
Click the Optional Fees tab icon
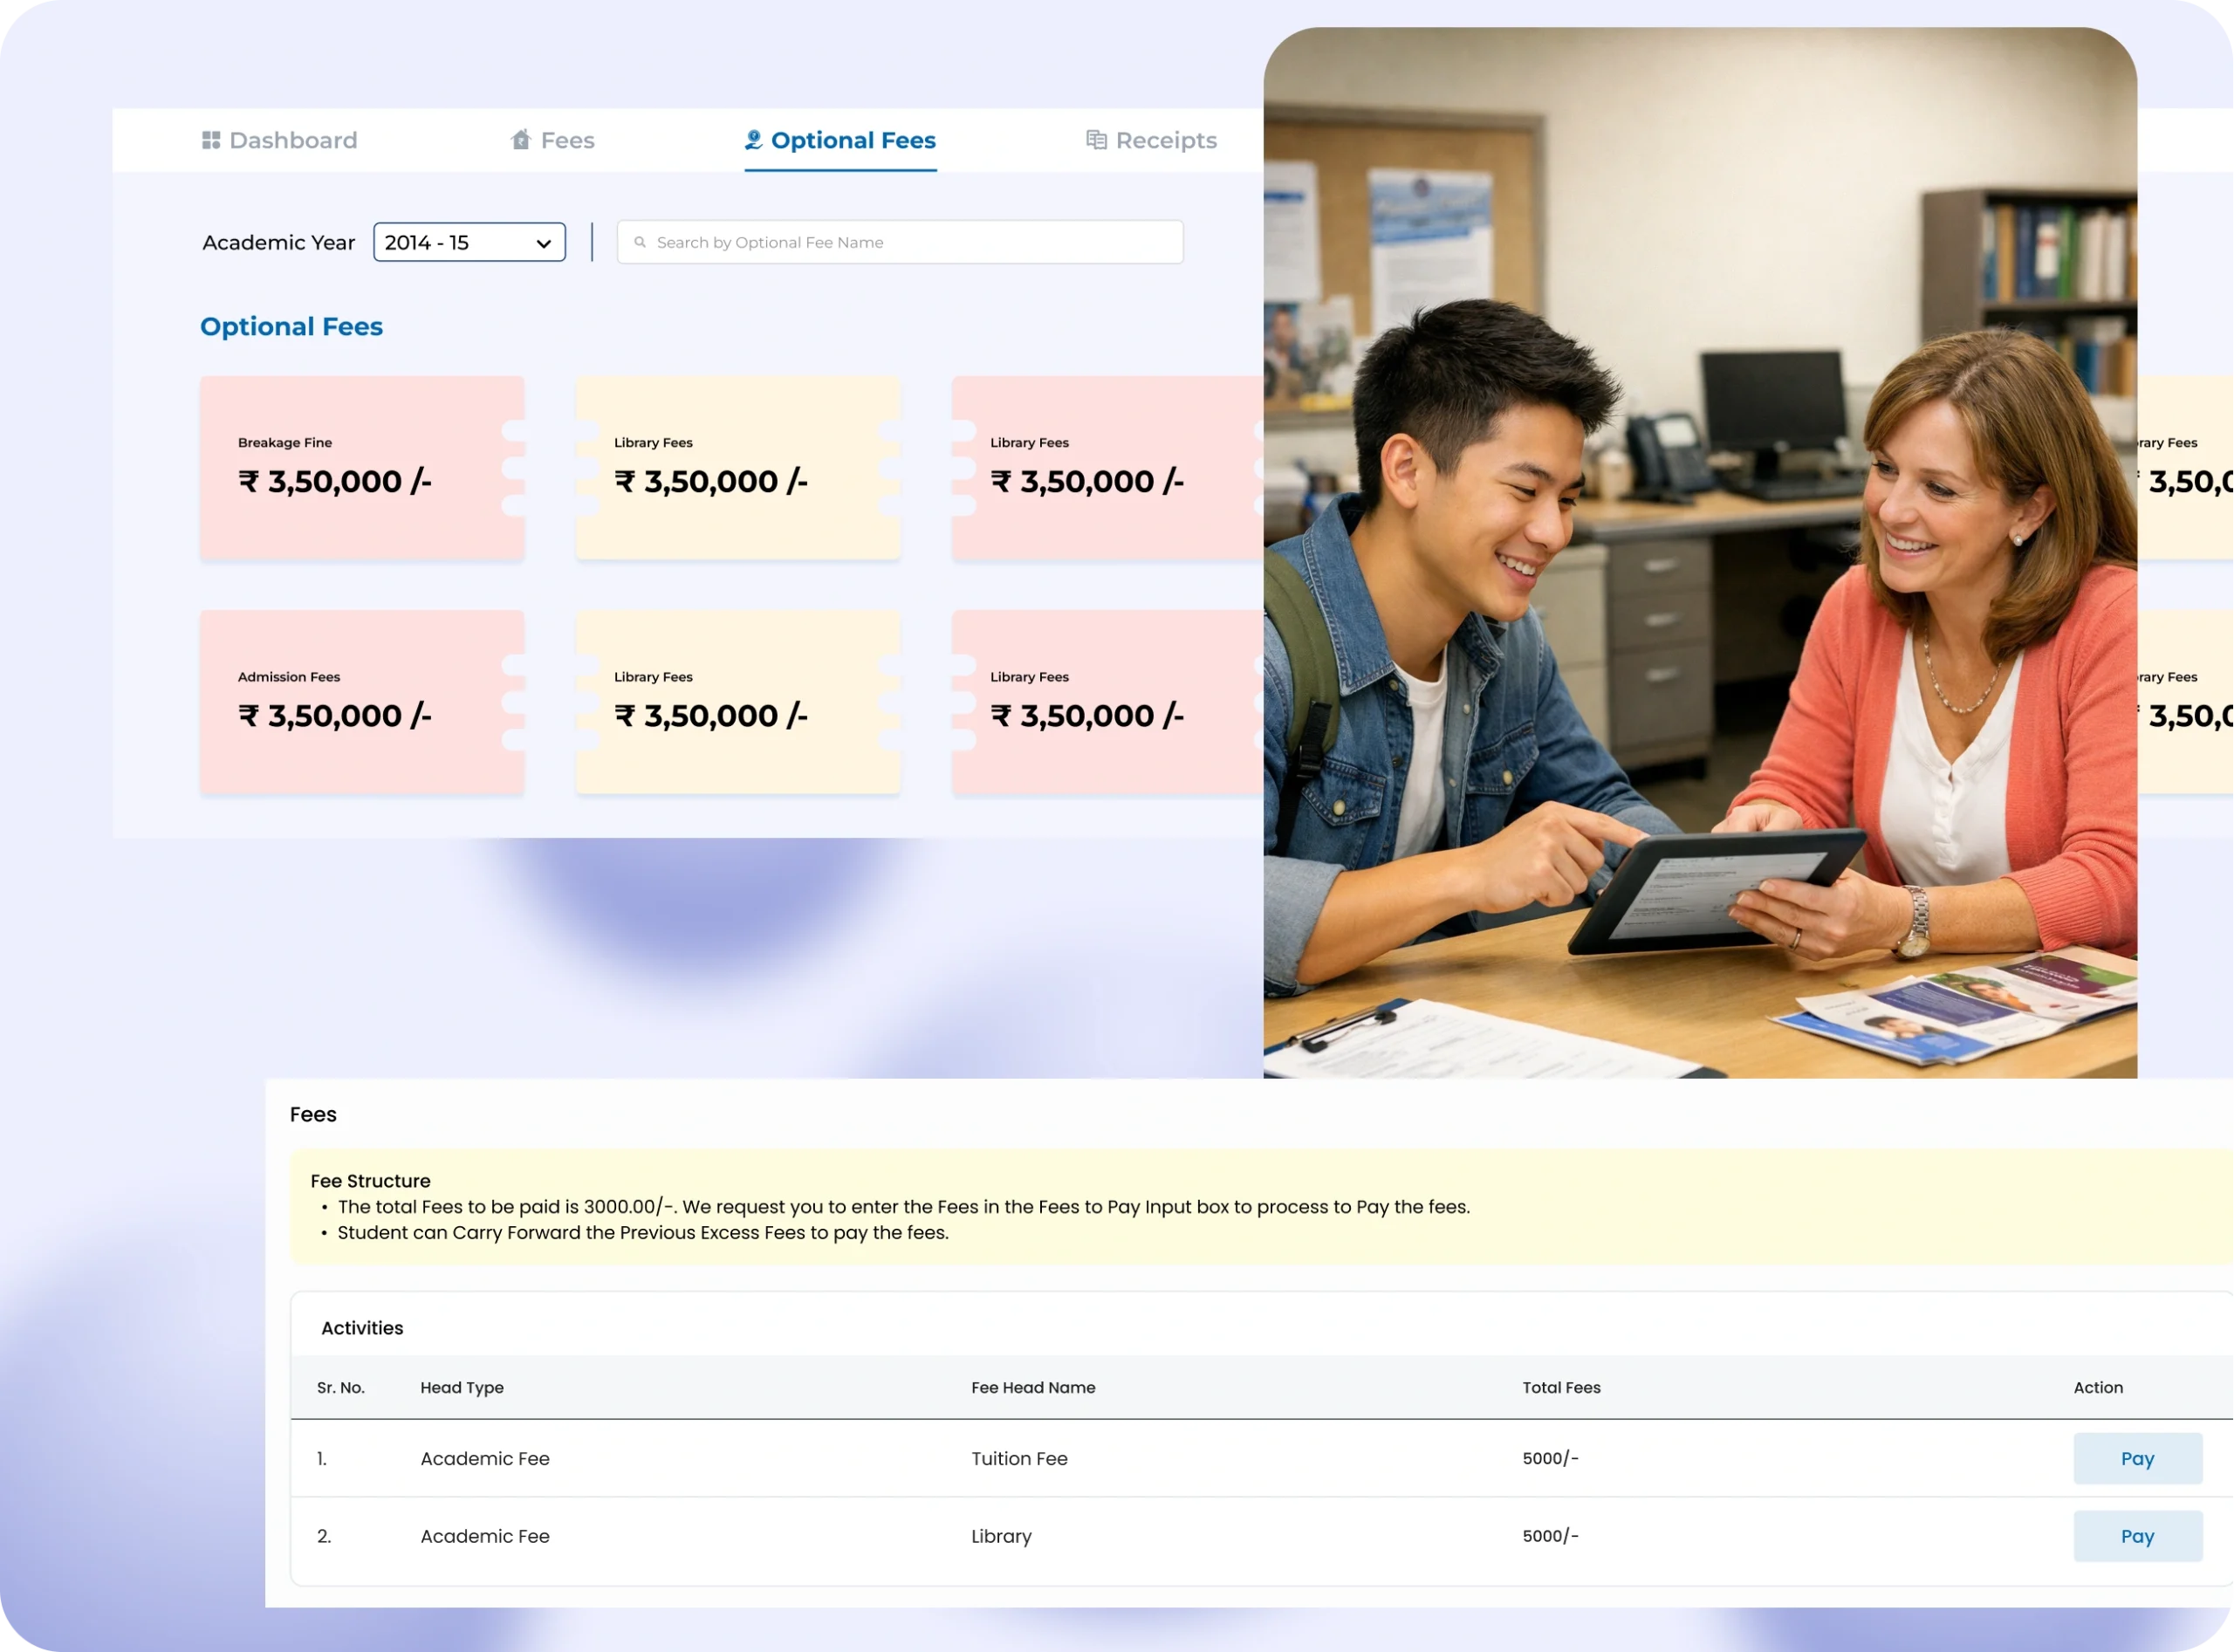point(753,140)
